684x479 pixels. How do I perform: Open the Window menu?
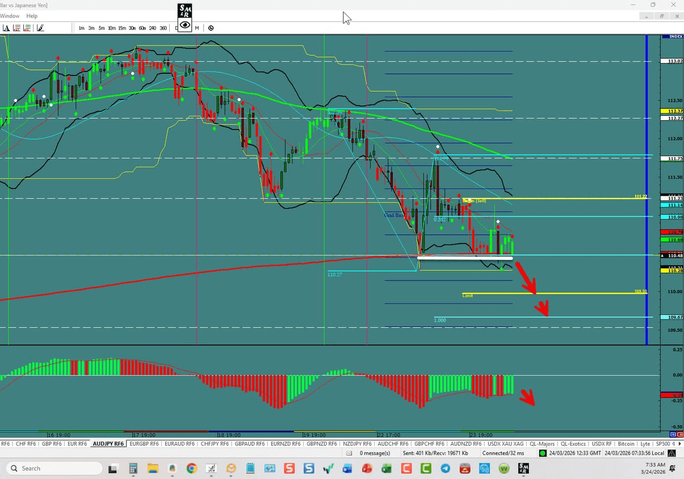(x=10, y=16)
